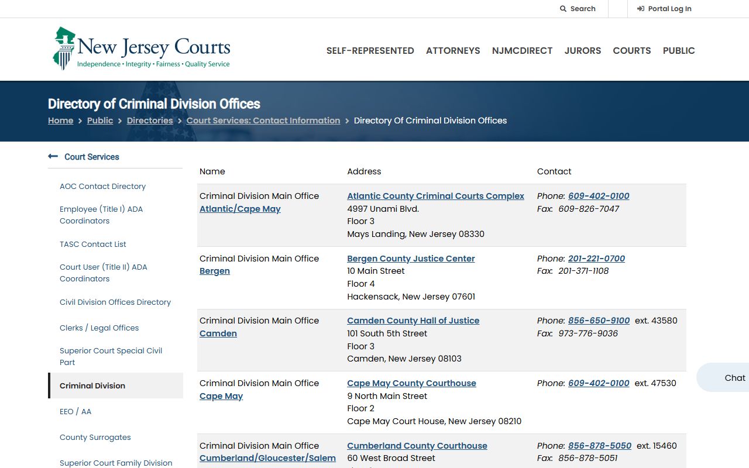The height and width of the screenshot is (468, 749).
Task: Open AOC Contact Directory
Action: click(x=103, y=187)
